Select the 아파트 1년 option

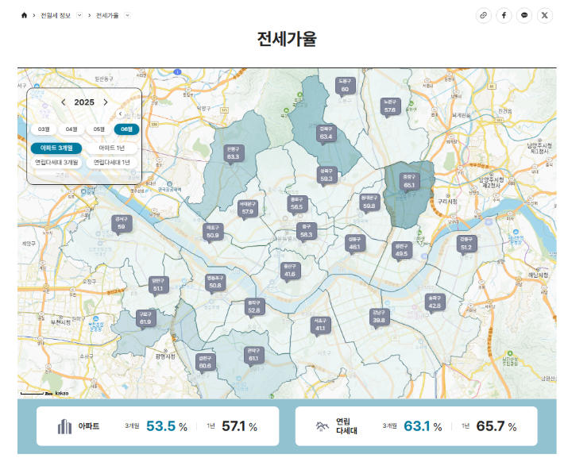[x=112, y=148]
